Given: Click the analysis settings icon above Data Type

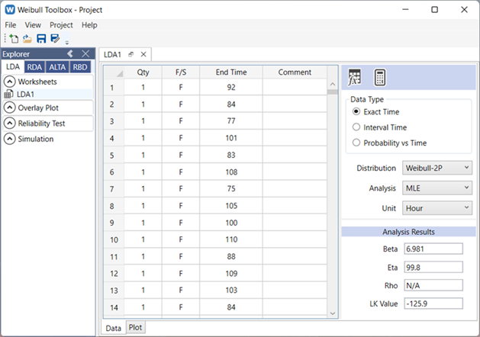Looking at the screenshot, I should (x=355, y=77).
